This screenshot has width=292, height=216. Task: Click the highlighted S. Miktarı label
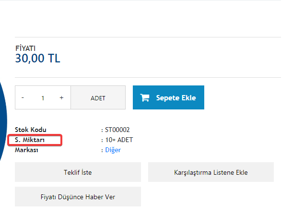pyautogui.click(x=30, y=140)
